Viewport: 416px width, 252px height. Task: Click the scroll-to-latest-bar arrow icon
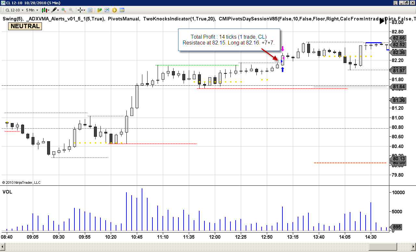pos(383,21)
